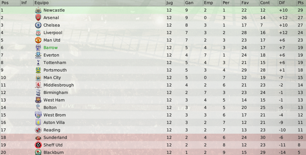Screen dimensions: 306x155
Task: Select the Sunderland row in relegation zone
Action: (x=153, y=137)
